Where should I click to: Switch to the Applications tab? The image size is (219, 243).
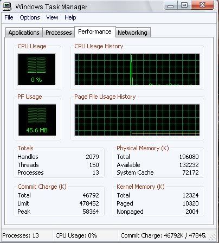click(24, 33)
